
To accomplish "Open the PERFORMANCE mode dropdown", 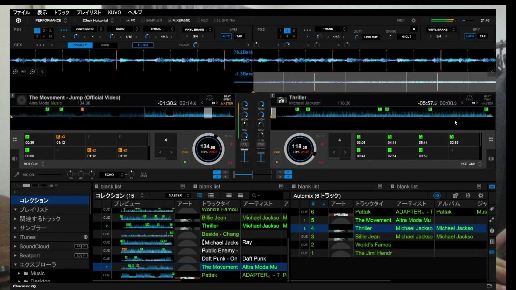I will click(51, 21).
